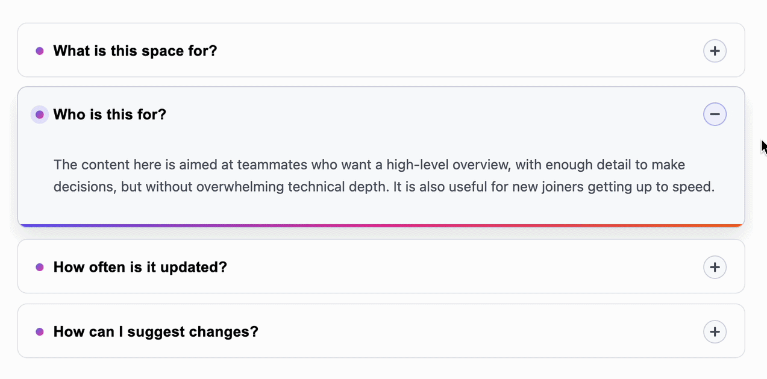This screenshot has width=767, height=379.
Task: Expand the 'What is this space for?' question
Action: pos(715,51)
